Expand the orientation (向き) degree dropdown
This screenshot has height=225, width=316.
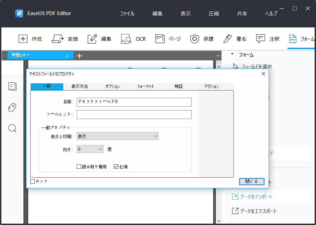(x=90, y=149)
